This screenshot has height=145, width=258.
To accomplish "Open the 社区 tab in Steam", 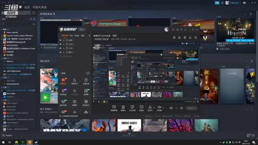I will coord(27,7).
